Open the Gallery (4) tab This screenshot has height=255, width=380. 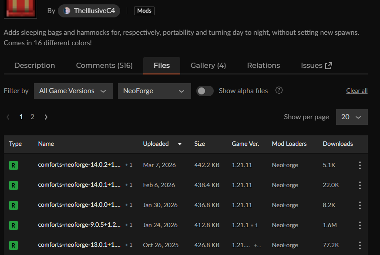(208, 65)
